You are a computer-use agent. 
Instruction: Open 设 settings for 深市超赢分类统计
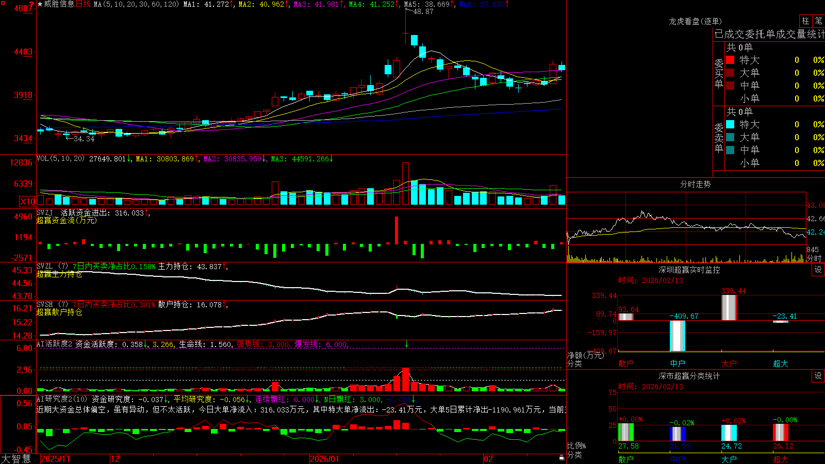coord(818,376)
